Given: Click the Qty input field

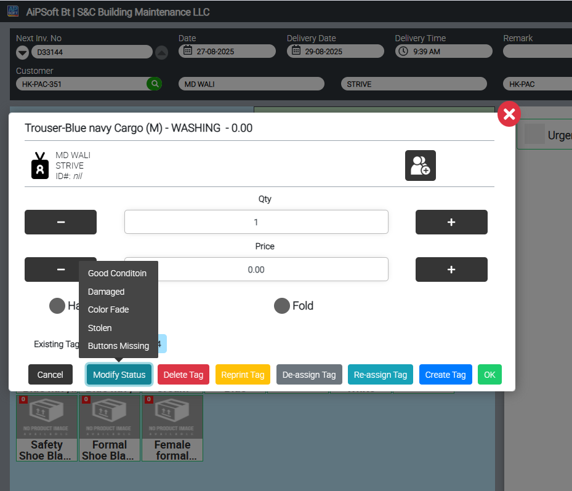Looking at the screenshot, I should [256, 222].
